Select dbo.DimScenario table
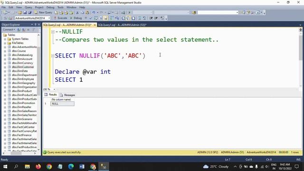 22,119
